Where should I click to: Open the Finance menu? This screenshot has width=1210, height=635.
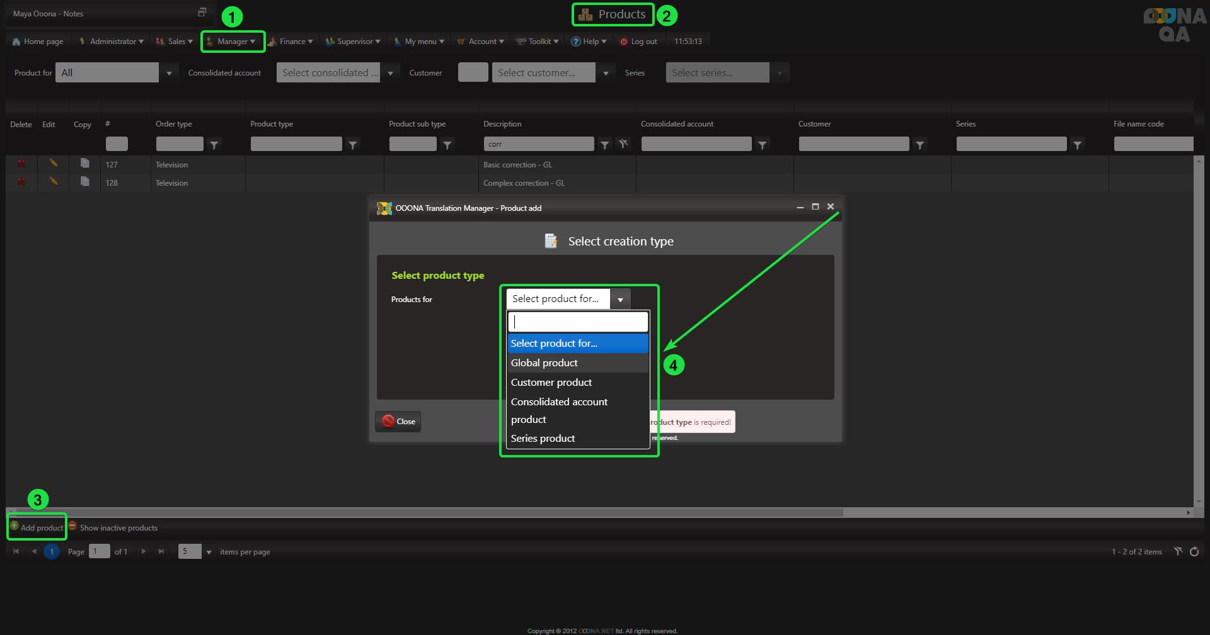point(292,42)
